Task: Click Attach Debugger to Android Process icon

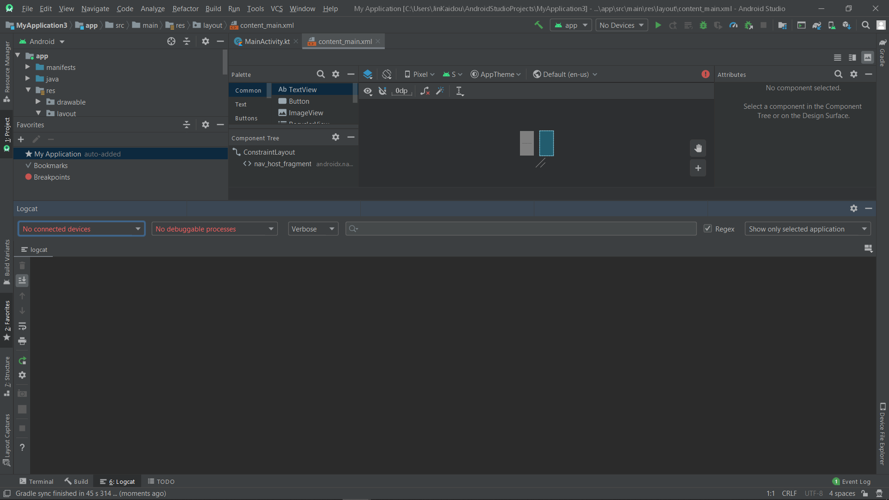Action: [749, 25]
